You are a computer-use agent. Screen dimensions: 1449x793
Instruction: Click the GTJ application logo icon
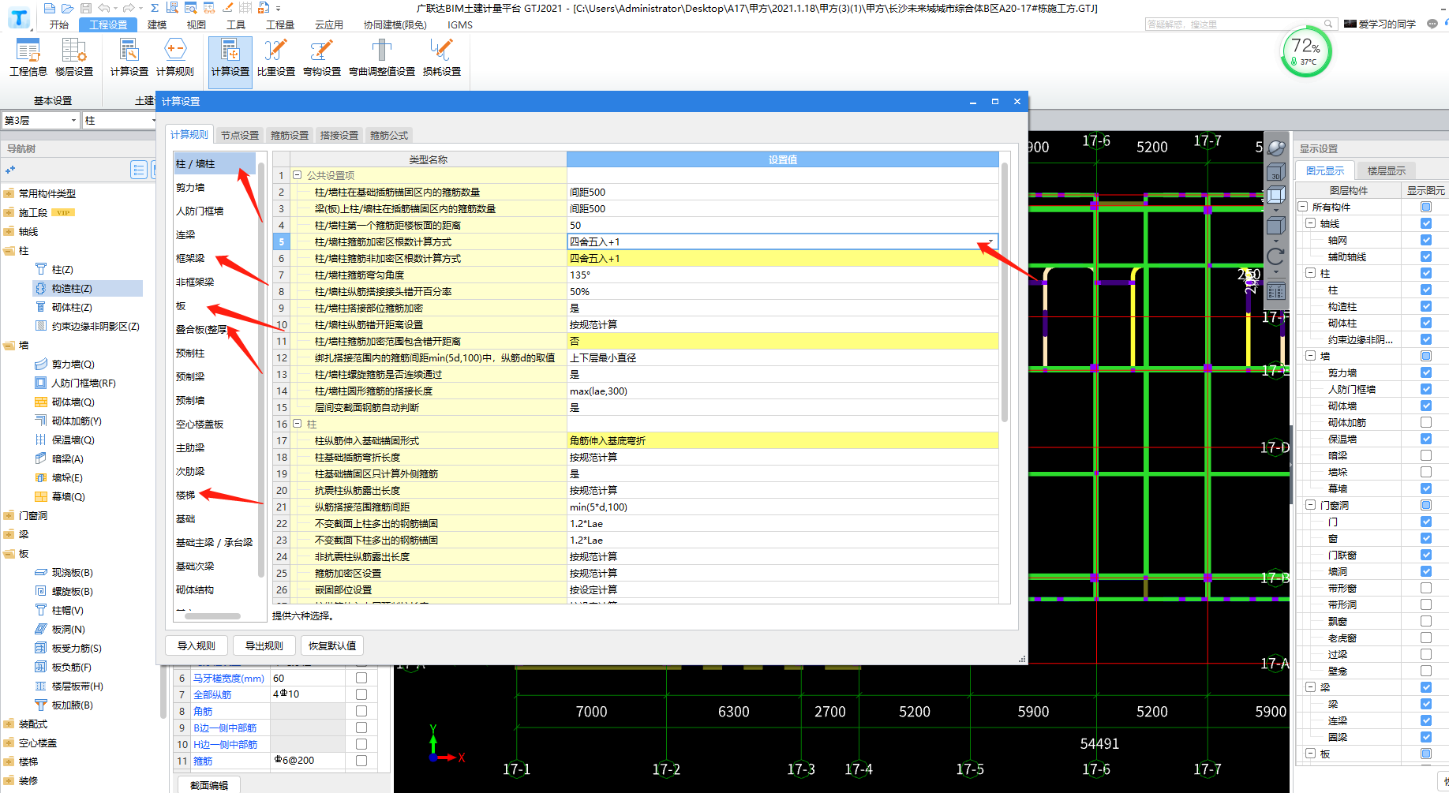tap(19, 17)
